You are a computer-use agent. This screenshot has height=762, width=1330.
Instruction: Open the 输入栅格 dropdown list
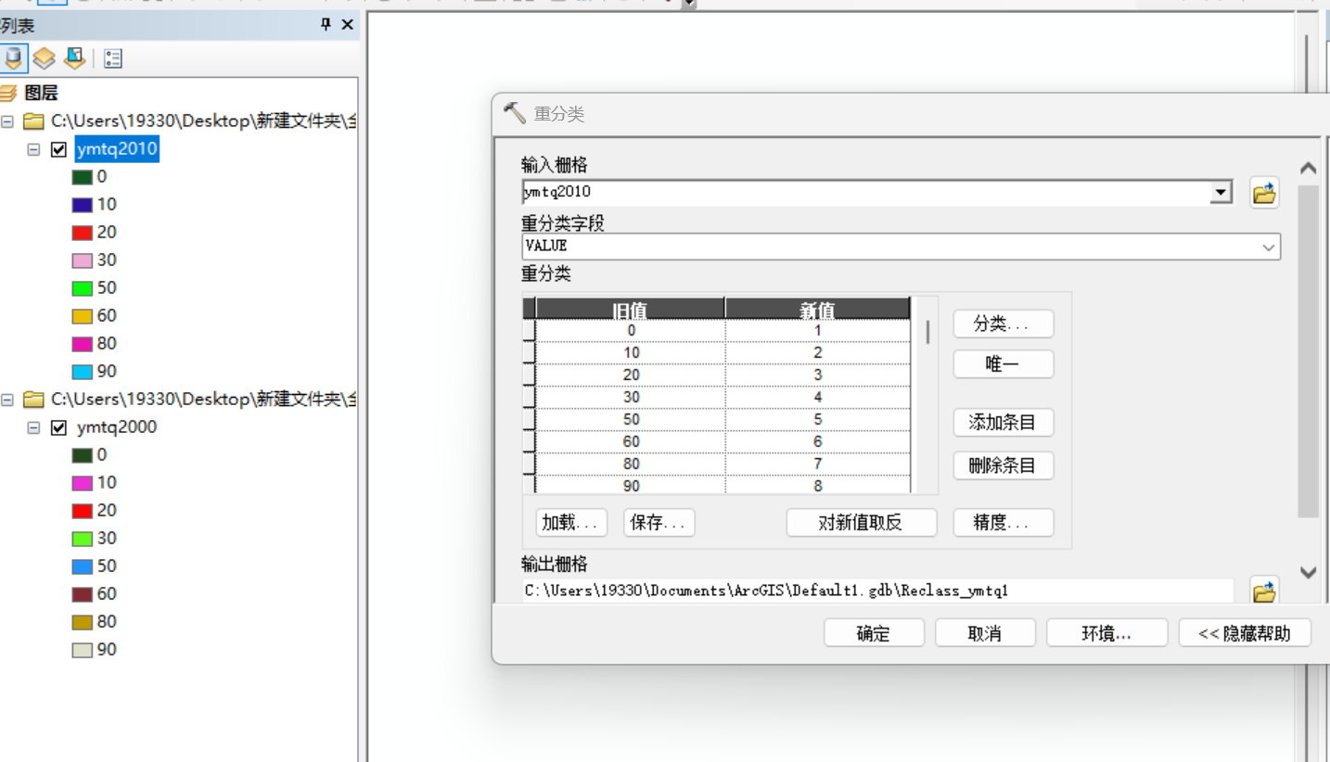[1222, 193]
